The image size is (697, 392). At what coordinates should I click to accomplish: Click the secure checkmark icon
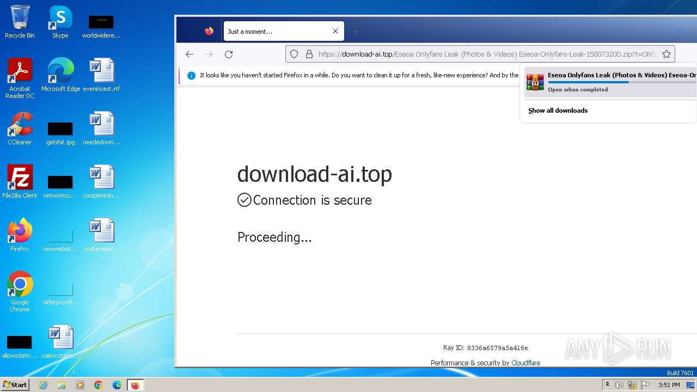(244, 200)
